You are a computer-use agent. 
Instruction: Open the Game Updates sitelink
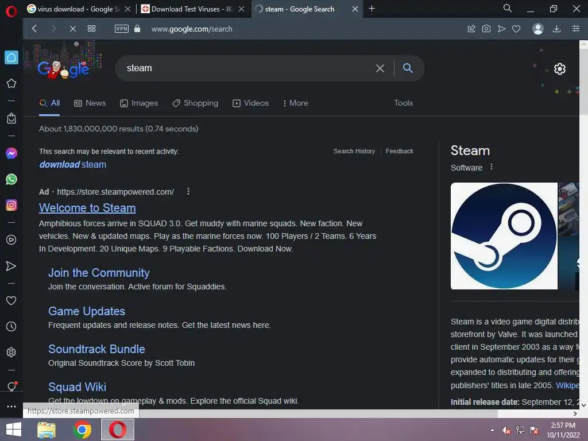(87, 311)
